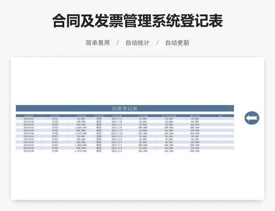
Task: Click contract number 20210106 in the 2021/1/10 row
Action: point(29,133)
